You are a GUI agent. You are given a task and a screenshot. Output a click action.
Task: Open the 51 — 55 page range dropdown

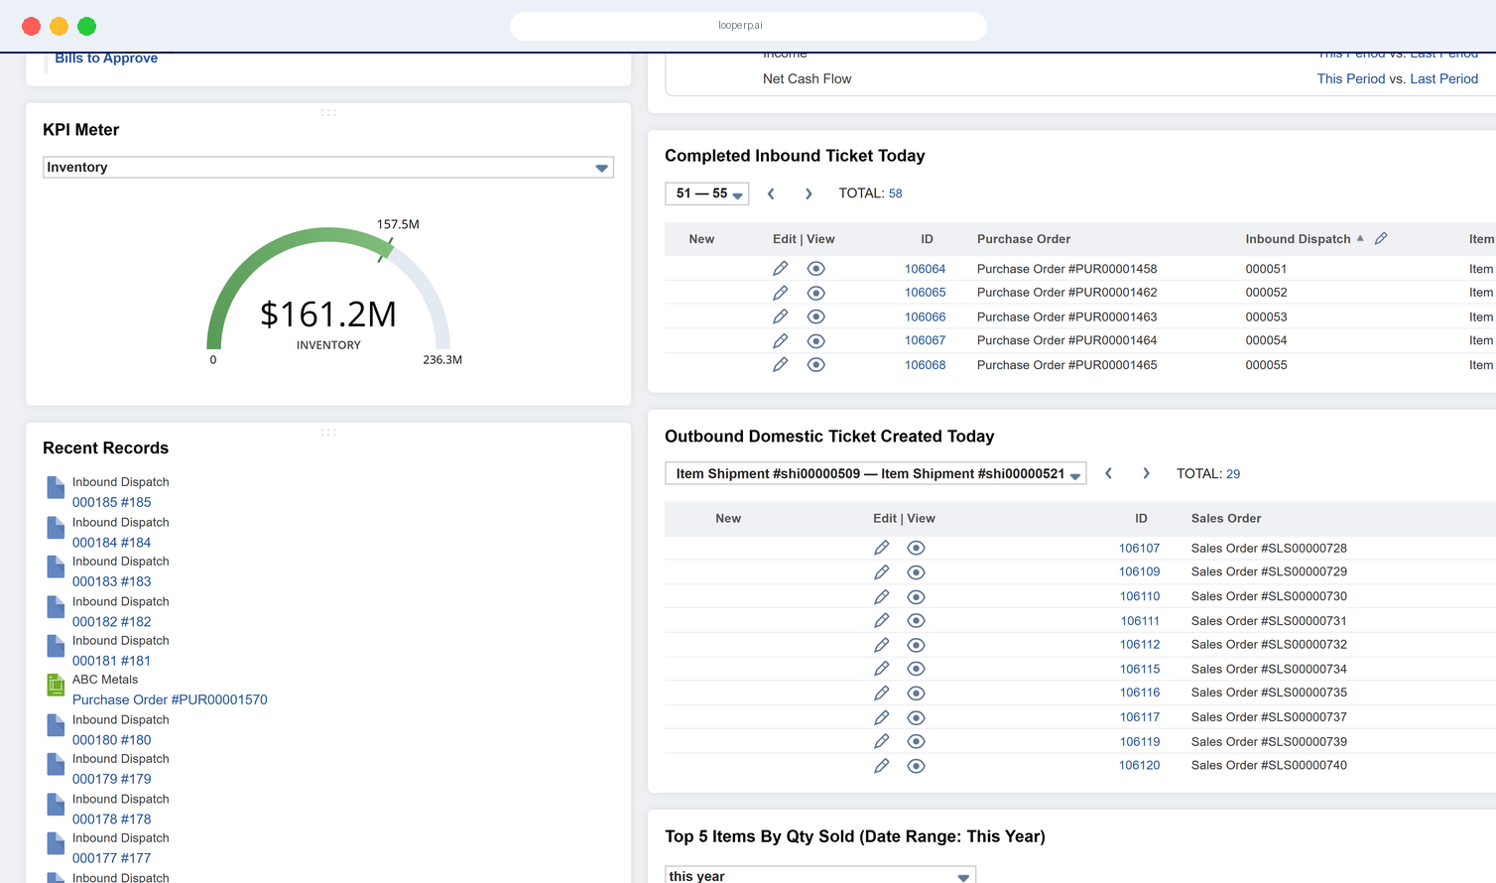tap(706, 193)
